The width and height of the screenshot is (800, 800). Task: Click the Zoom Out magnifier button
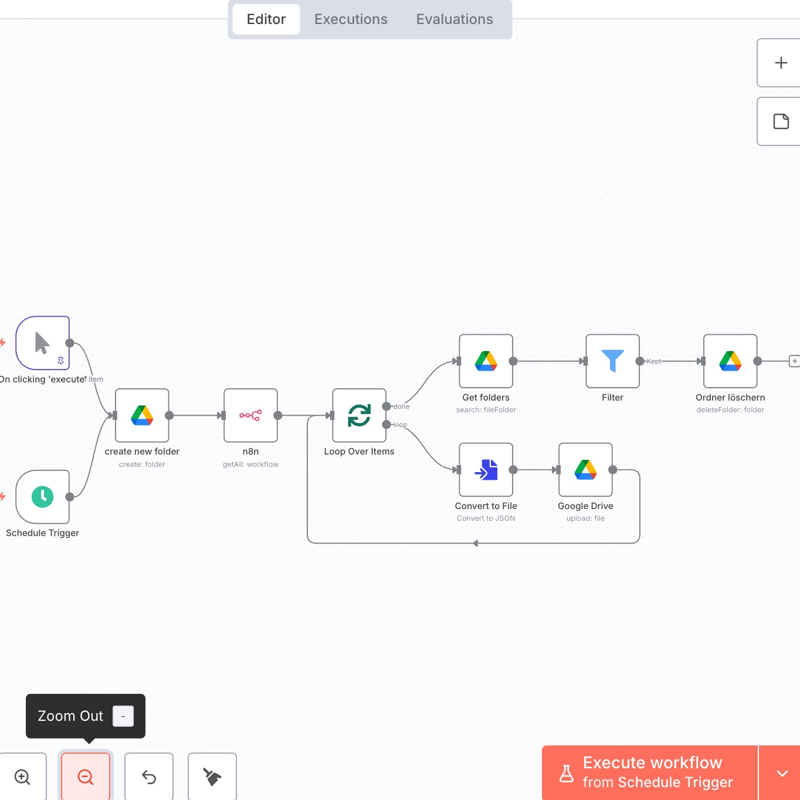[86, 777]
